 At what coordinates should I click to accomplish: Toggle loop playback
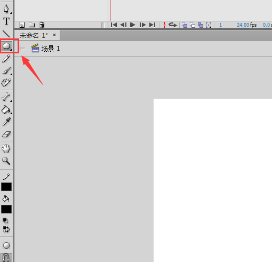coord(173,25)
